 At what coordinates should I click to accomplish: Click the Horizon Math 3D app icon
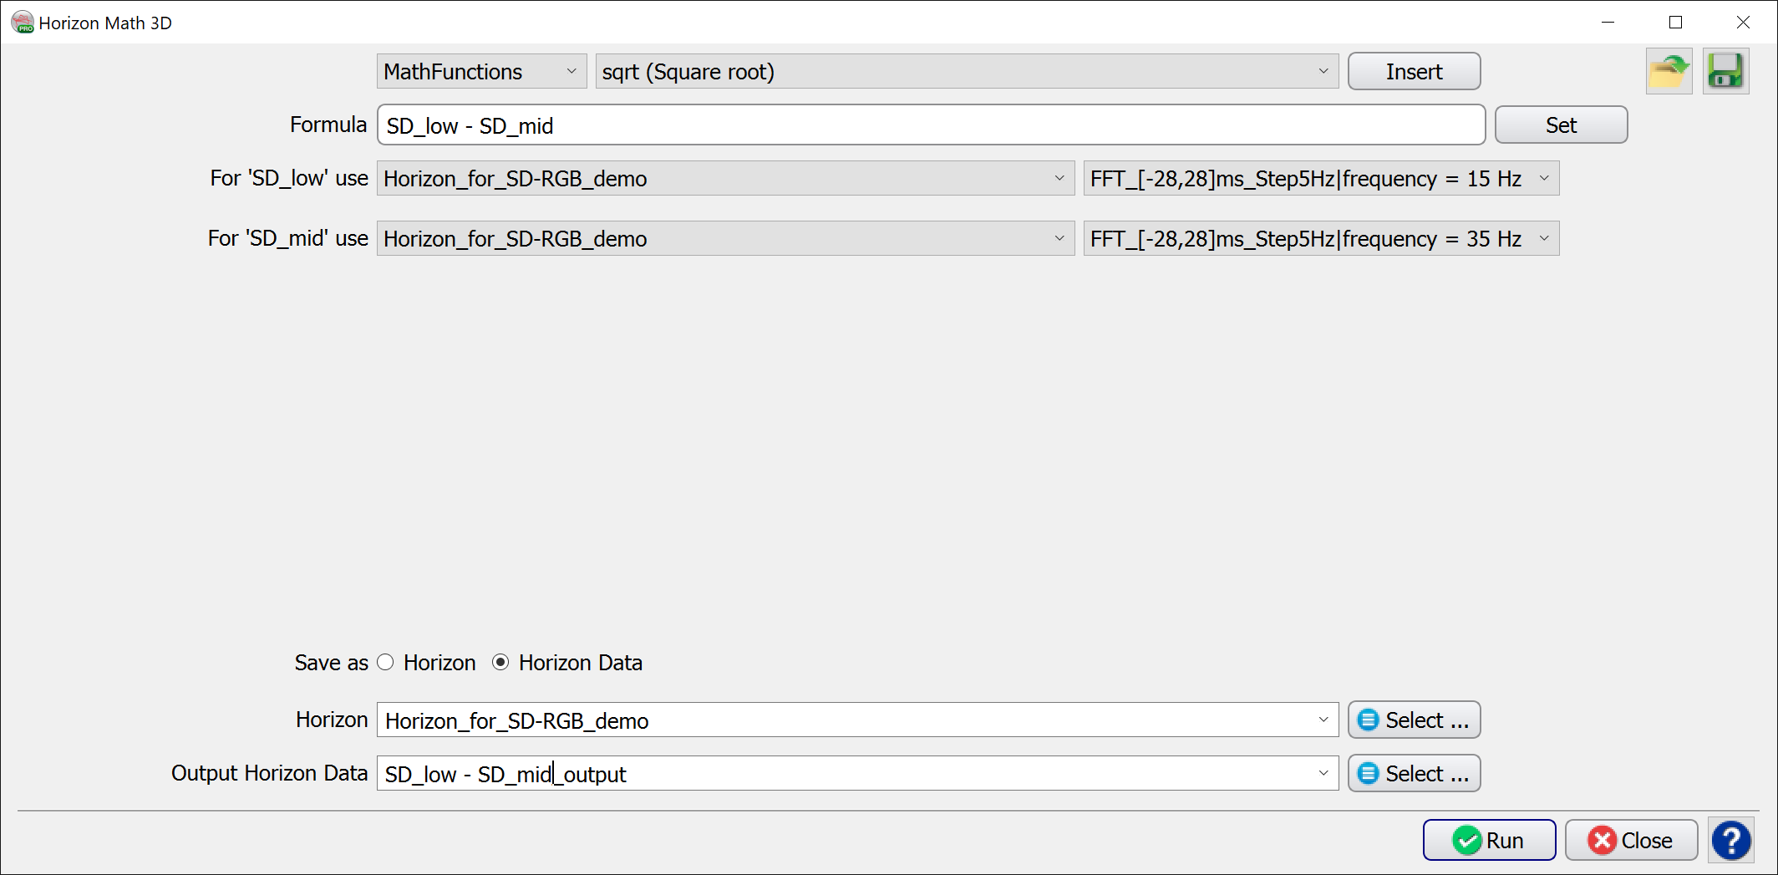click(x=22, y=23)
